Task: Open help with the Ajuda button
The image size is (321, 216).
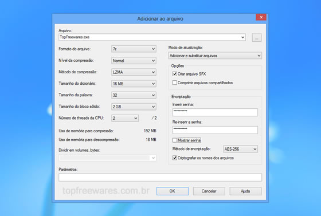Action: click(x=245, y=191)
